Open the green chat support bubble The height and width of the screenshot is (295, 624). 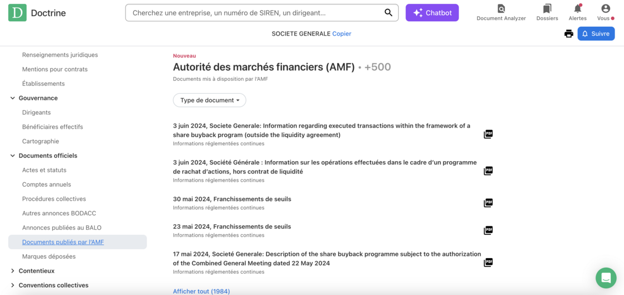click(x=606, y=278)
